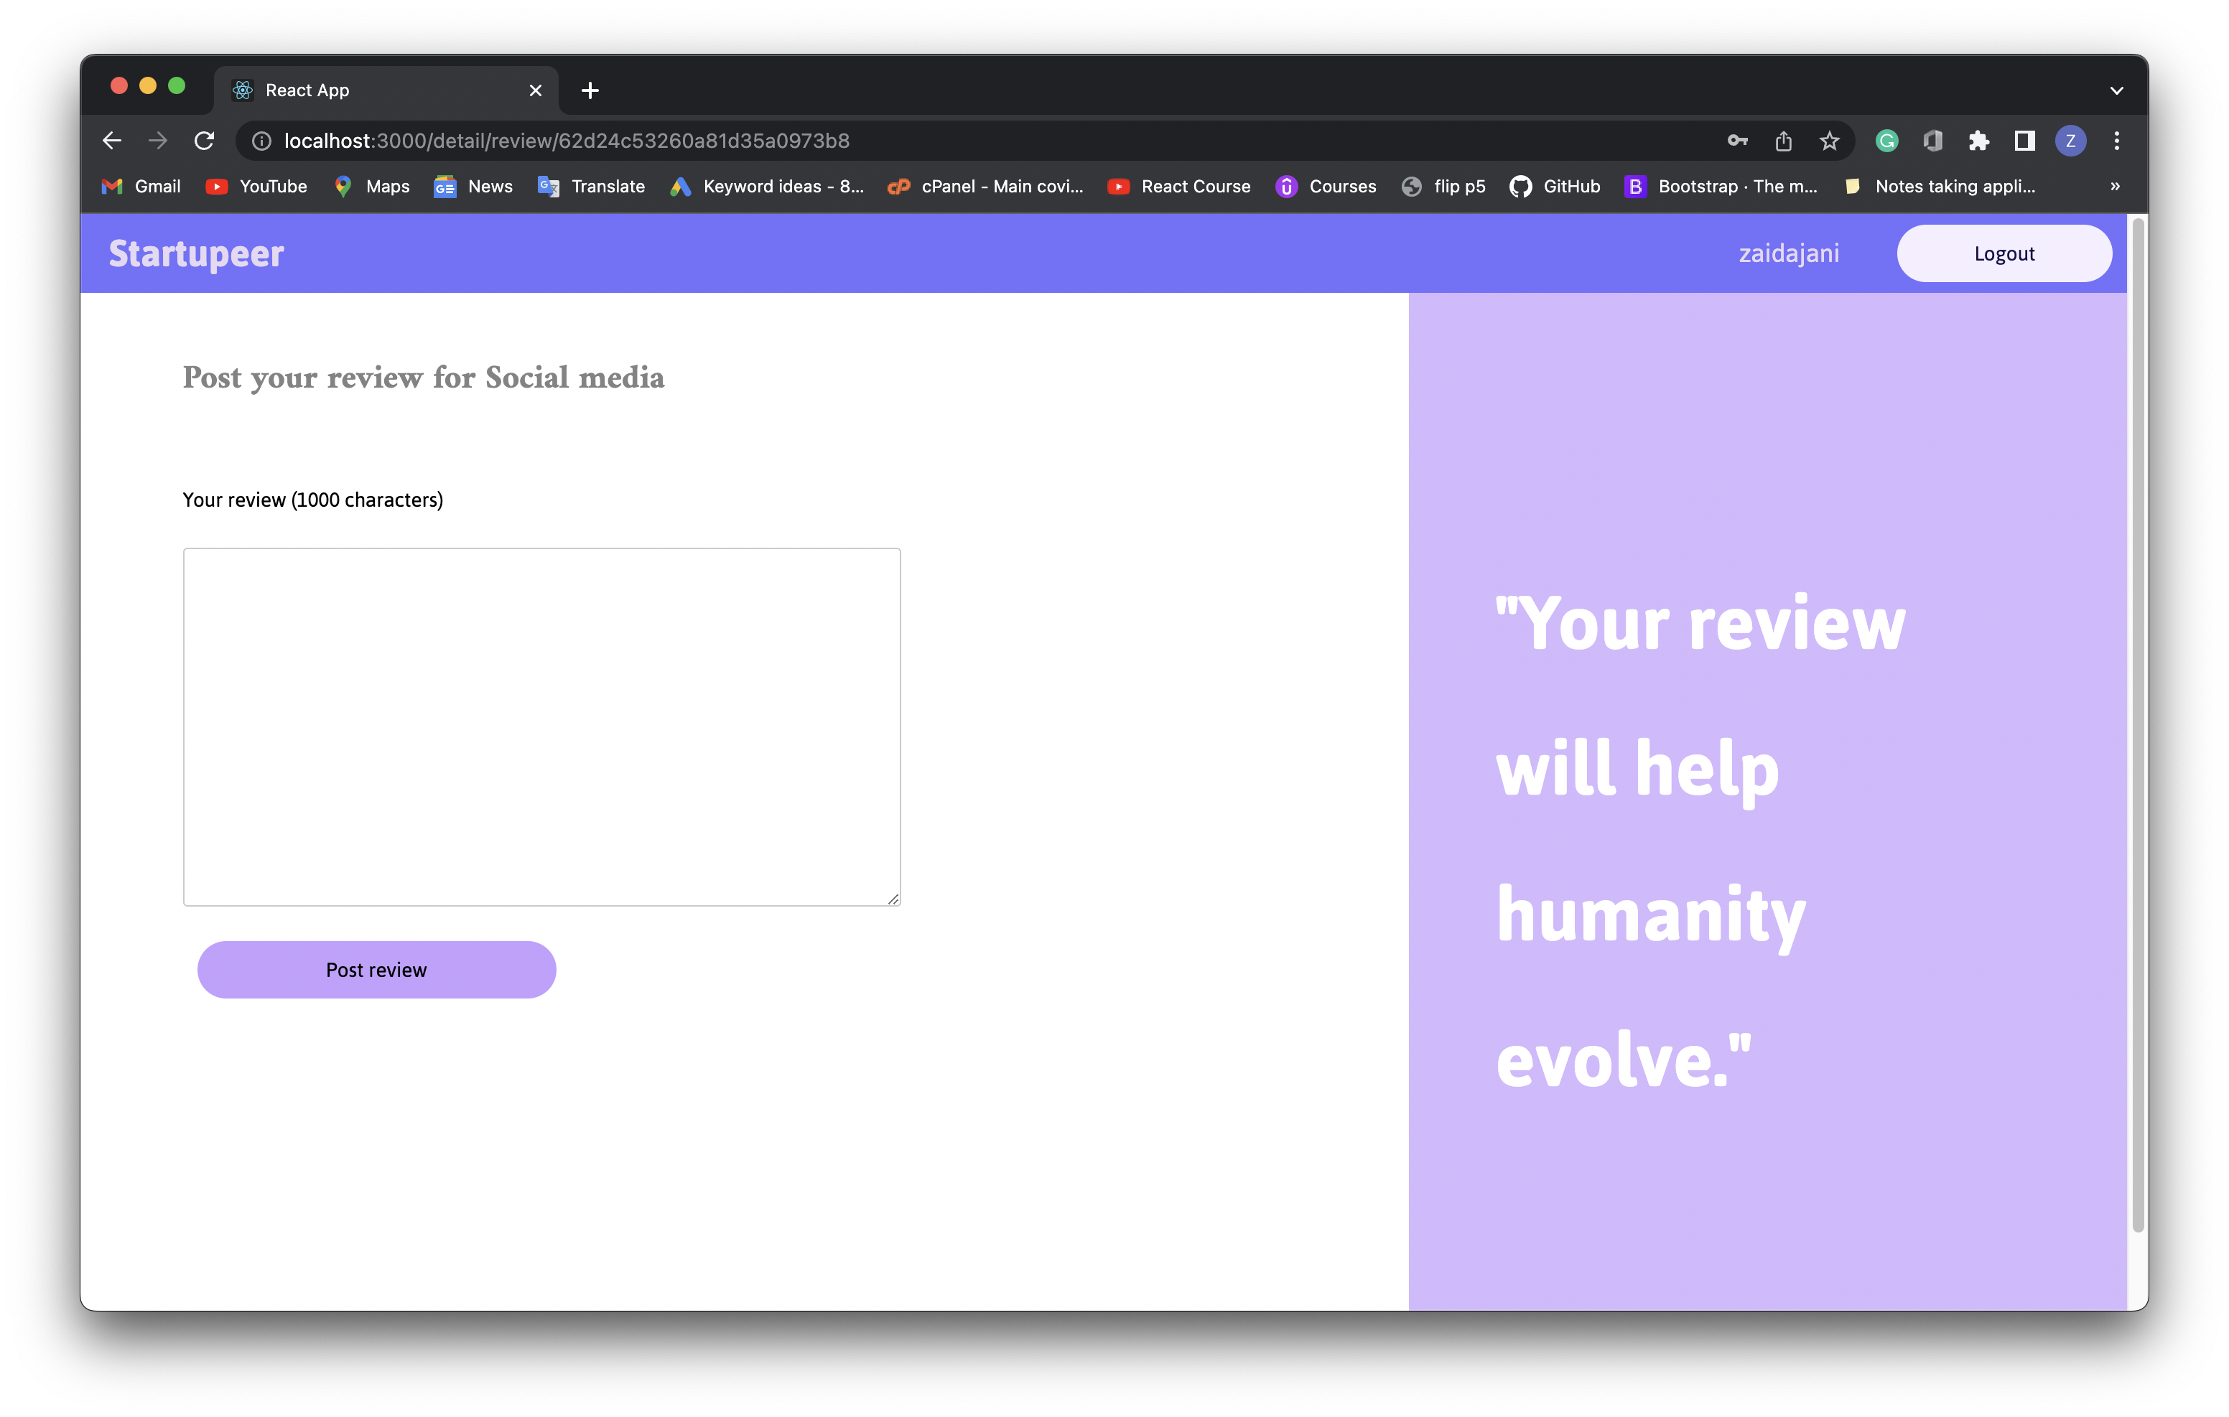Toggle the browser side panel
Viewport: 2229px width, 1417px height.
[x=2024, y=141]
